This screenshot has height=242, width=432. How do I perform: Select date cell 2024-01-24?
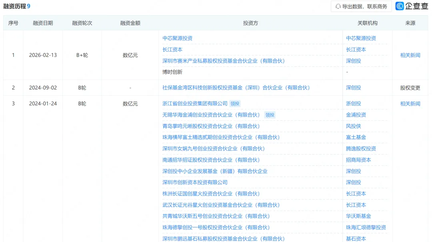[x=43, y=104]
